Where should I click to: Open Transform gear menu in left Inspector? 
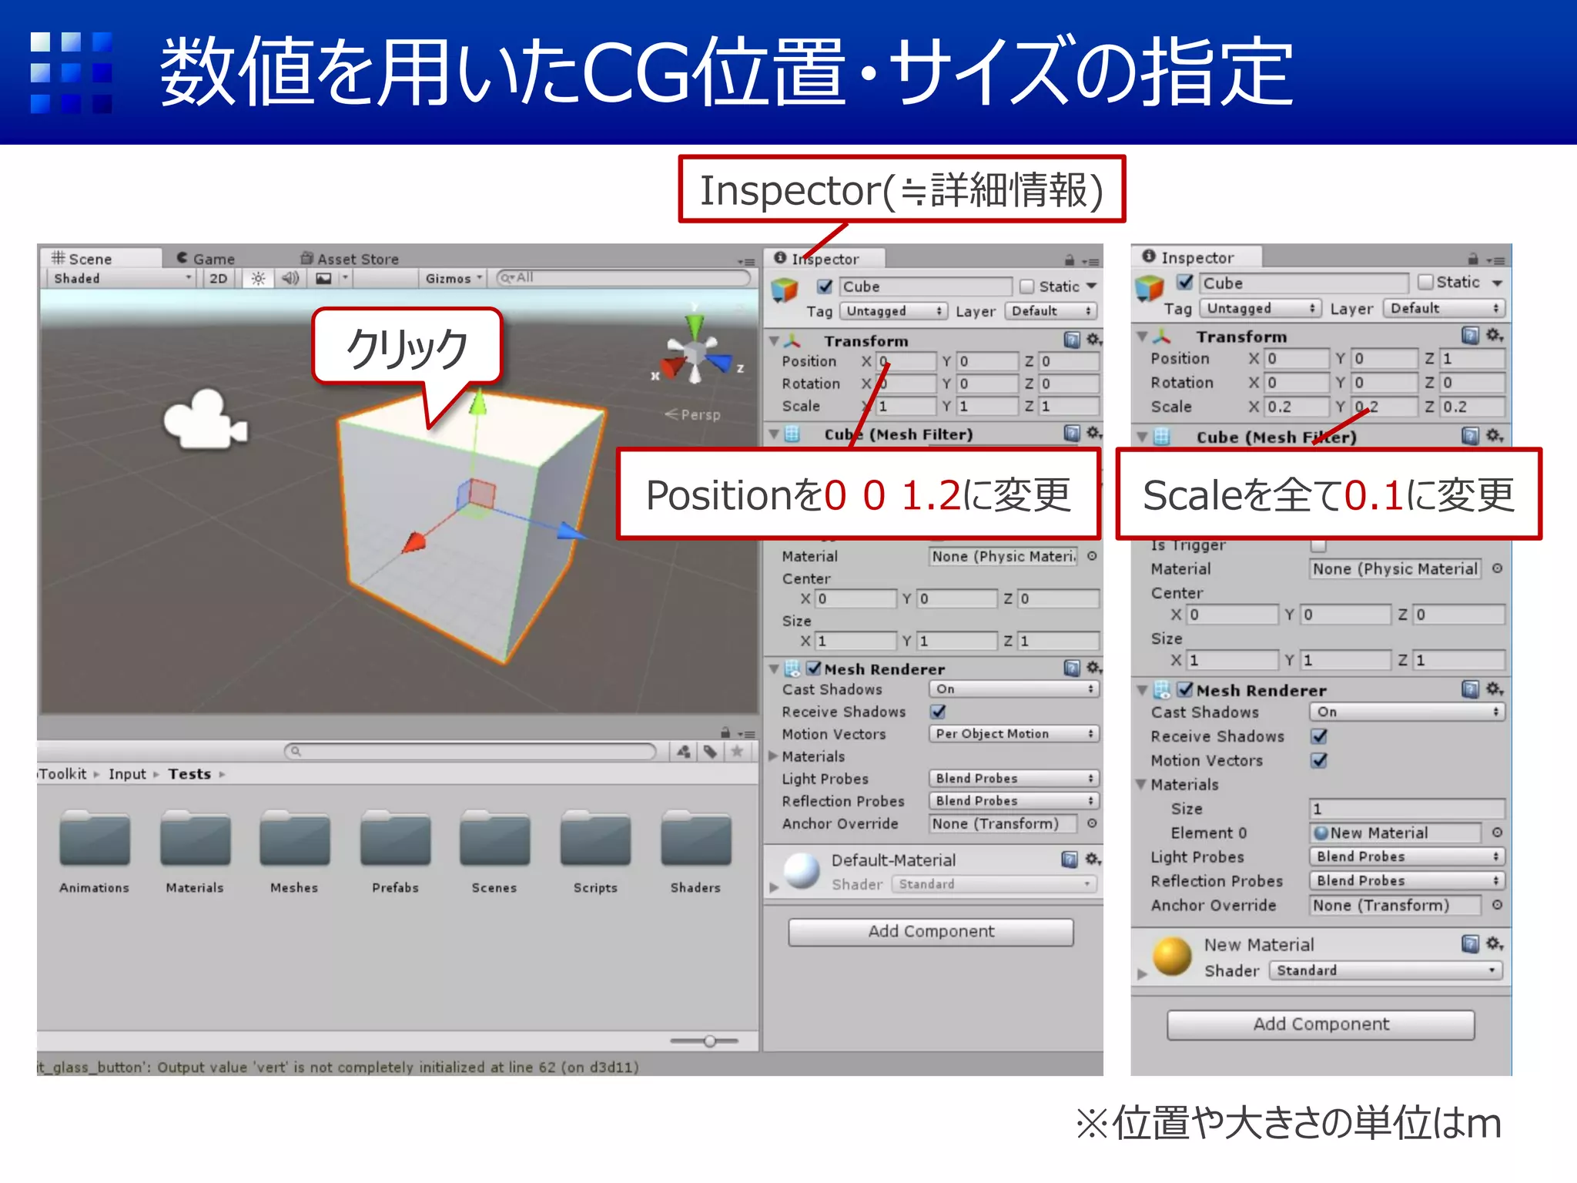(x=1093, y=340)
